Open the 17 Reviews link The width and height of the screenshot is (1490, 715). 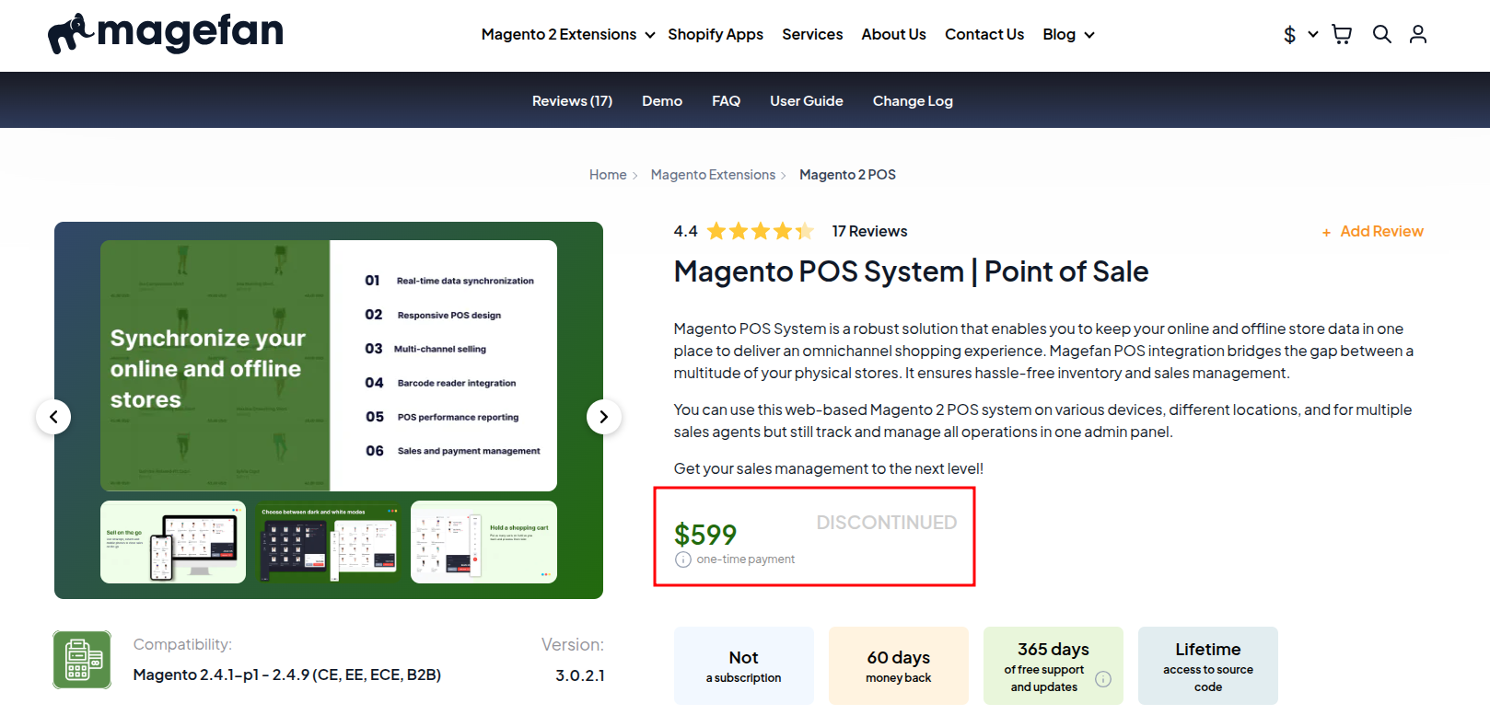coord(869,231)
